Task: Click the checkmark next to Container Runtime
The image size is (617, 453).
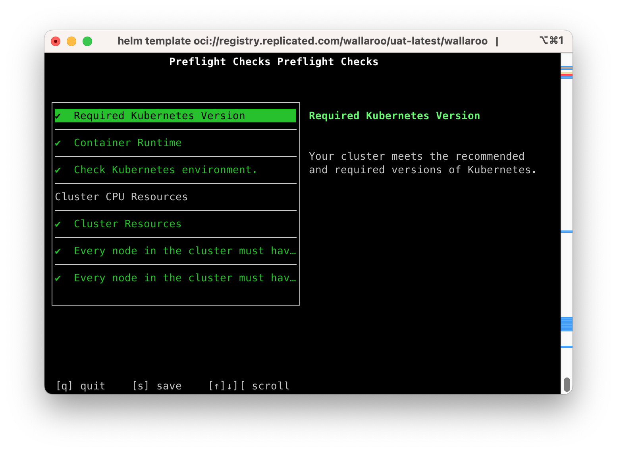Action: click(59, 143)
